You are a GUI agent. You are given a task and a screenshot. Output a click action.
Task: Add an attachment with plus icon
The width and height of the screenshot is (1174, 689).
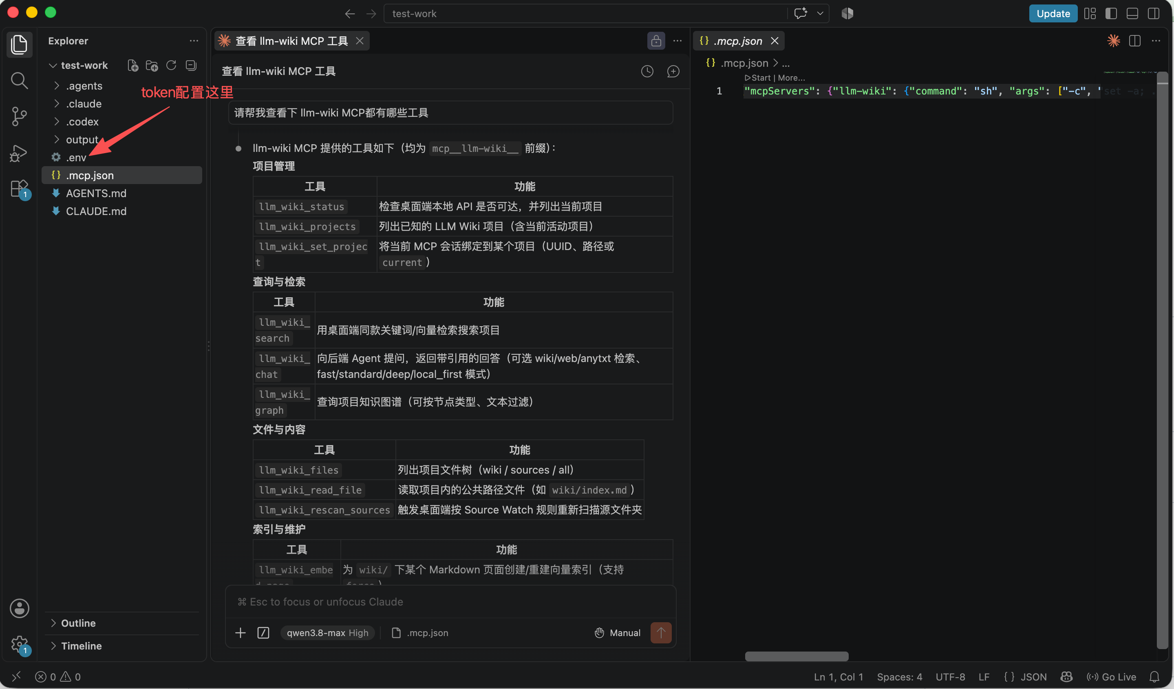click(x=241, y=633)
